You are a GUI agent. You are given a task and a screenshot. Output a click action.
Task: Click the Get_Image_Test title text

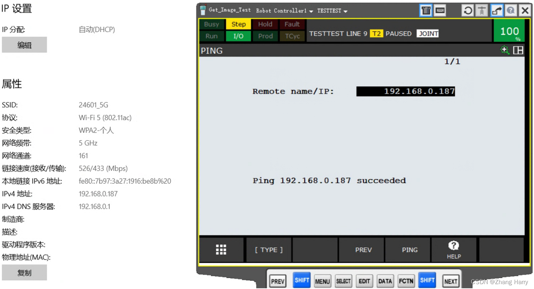[230, 10]
